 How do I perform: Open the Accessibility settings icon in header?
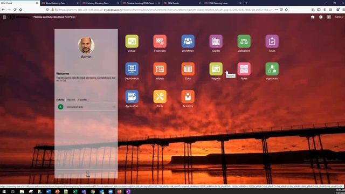pyautogui.click(x=321, y=17)
